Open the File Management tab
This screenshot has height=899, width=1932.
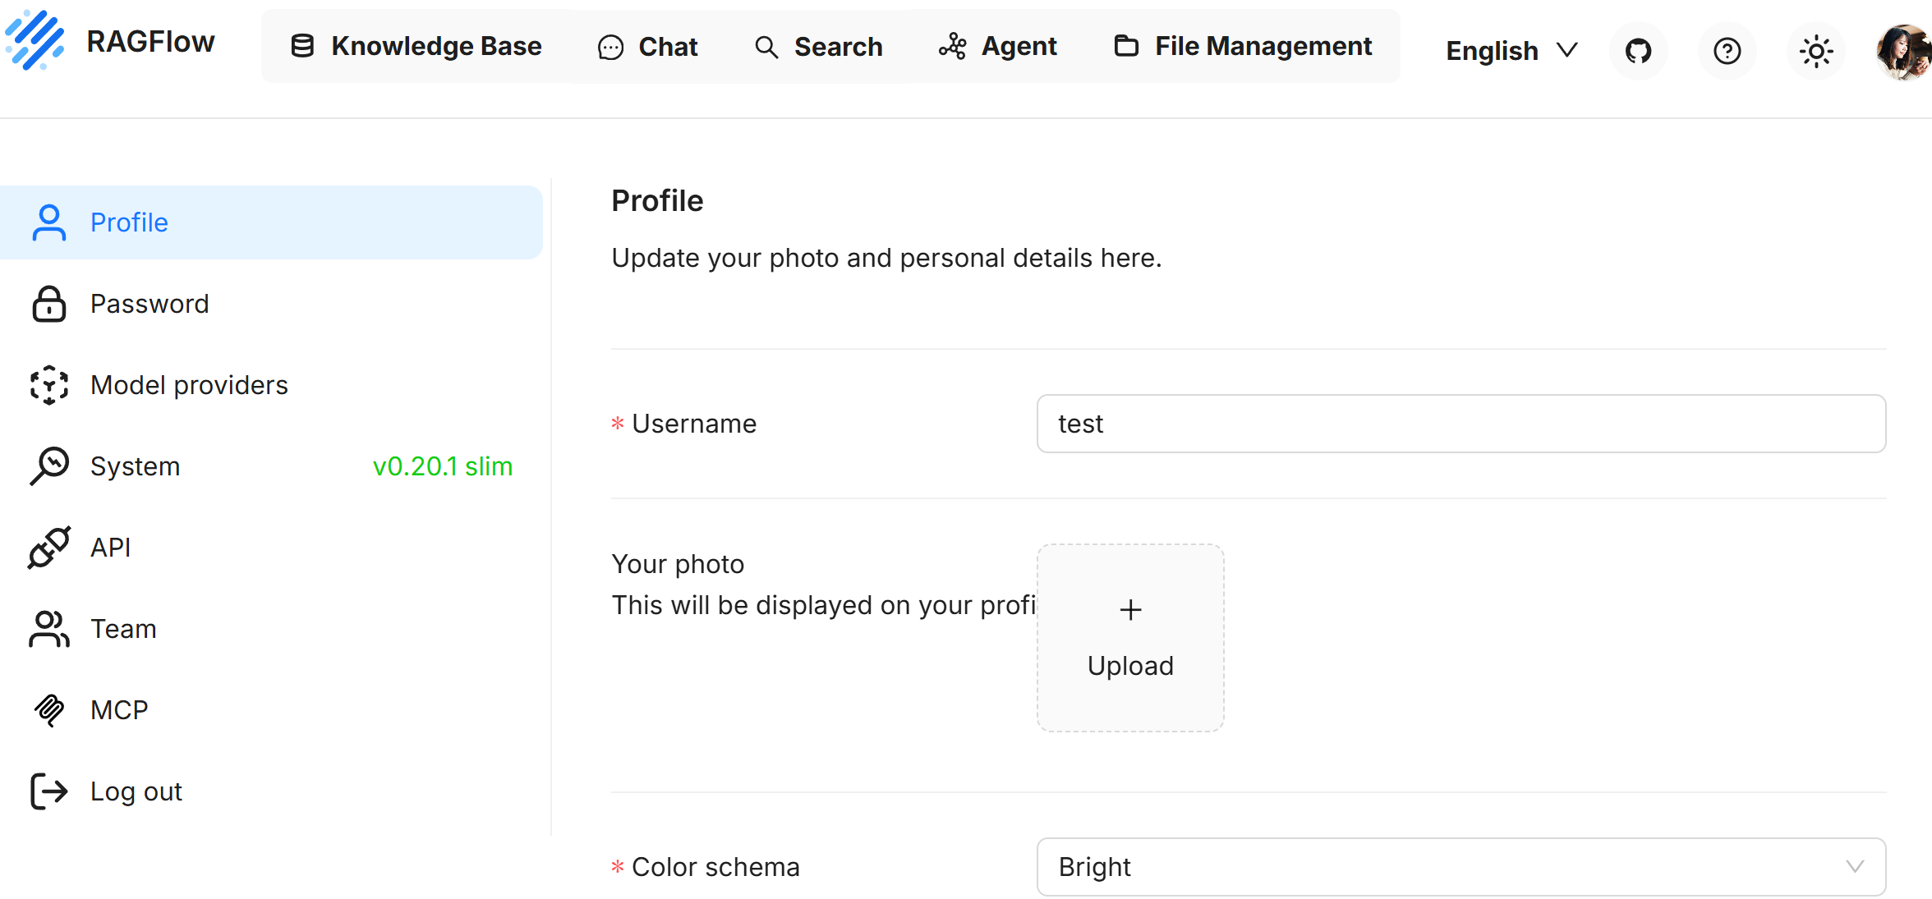click(1243, 47)
